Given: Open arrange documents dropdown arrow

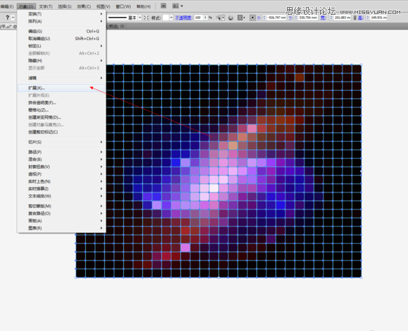Looking at the screenshot, I should [181, 6].
